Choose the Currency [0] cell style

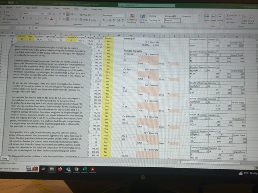154,21
